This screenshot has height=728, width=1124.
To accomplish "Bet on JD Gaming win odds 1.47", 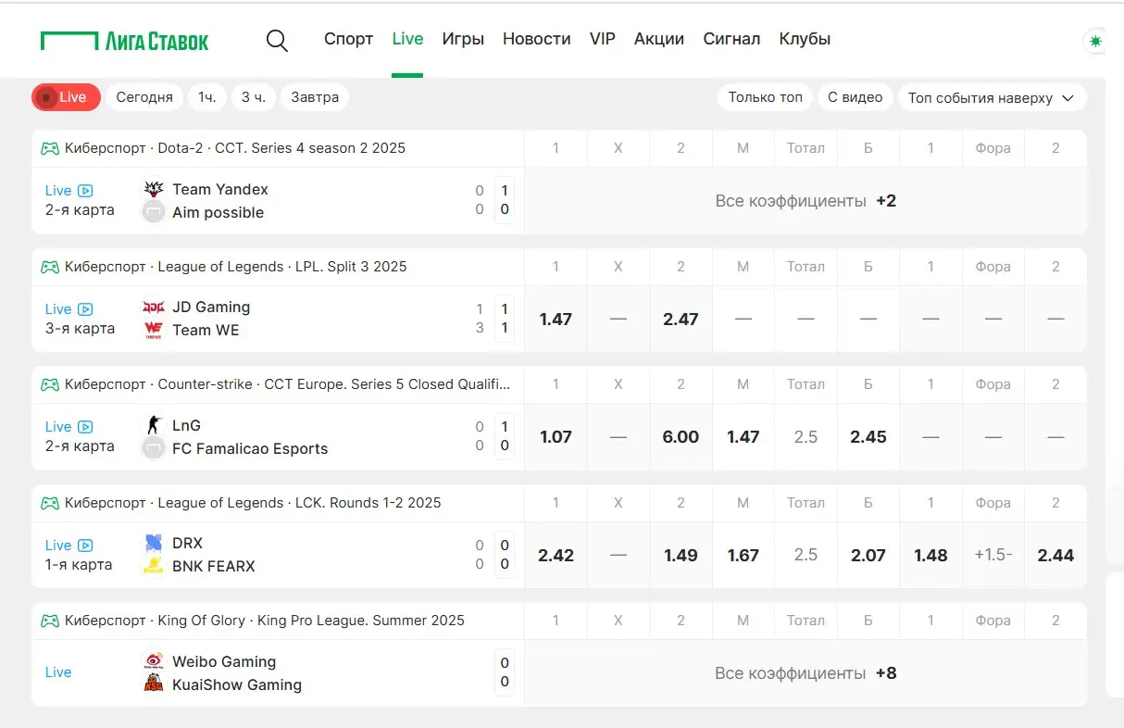I will point(556,320).
